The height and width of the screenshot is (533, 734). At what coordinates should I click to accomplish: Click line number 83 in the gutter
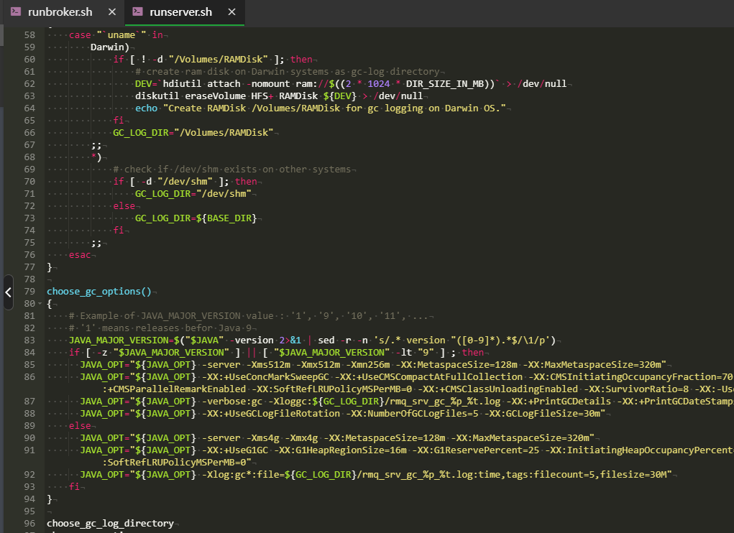coord(29,340)
